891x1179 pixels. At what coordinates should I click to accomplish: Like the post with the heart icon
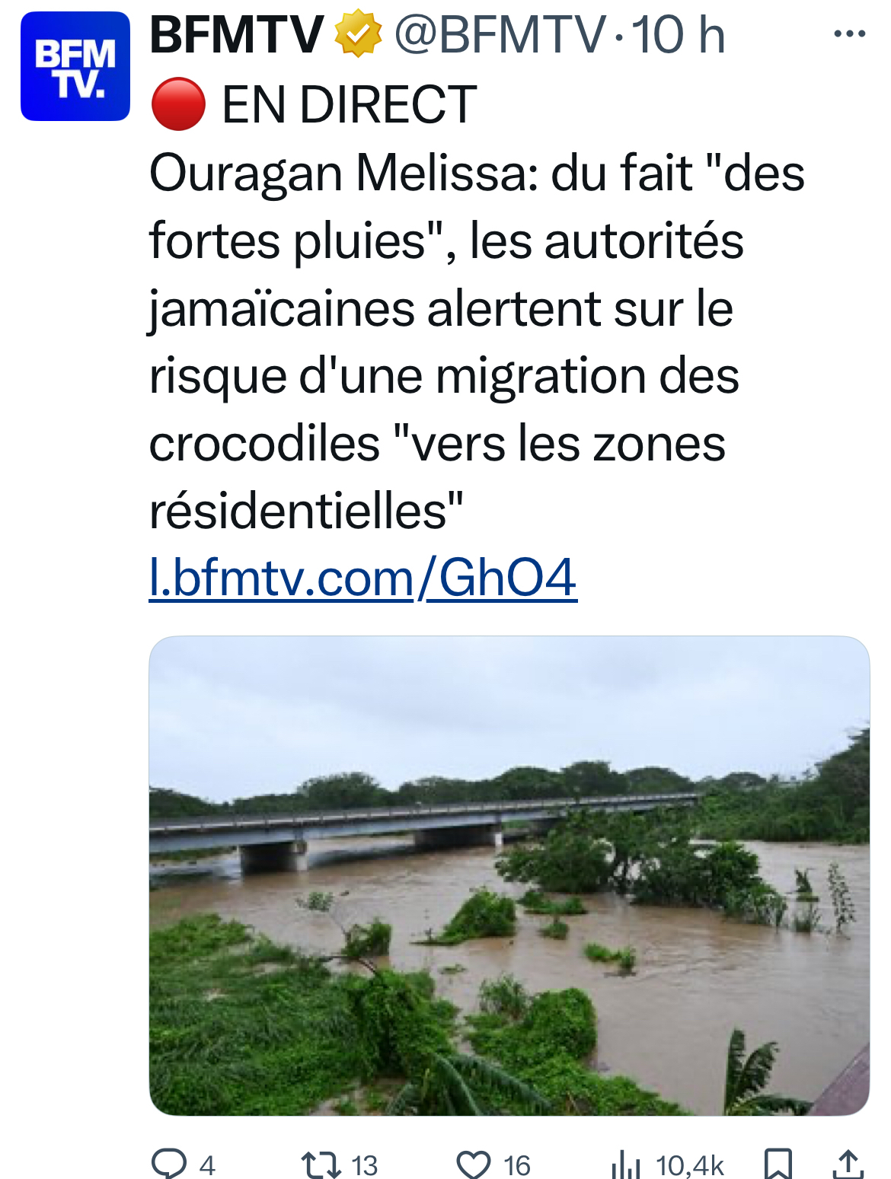(473, 1165)
